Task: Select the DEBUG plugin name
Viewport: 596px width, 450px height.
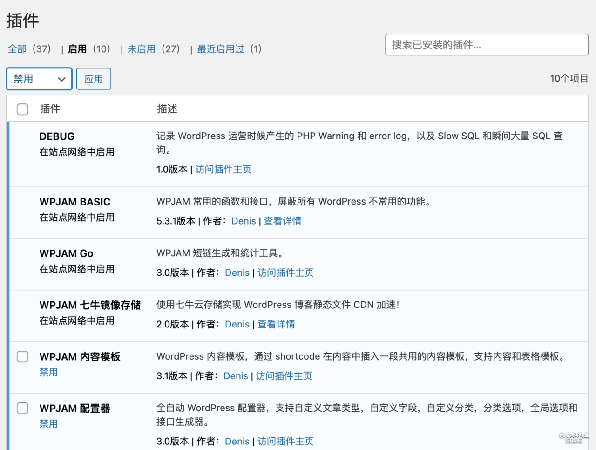Action: pyautogui.click(x=57, y=136)
